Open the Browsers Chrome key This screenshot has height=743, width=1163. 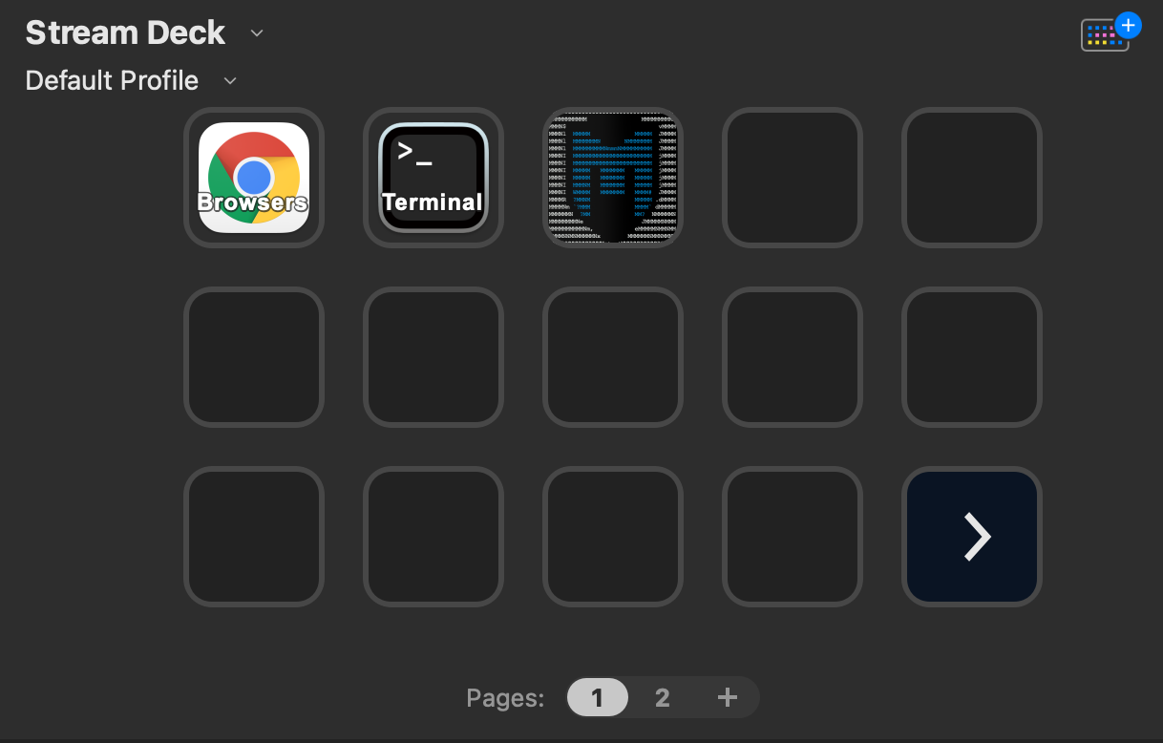point(254,178)
